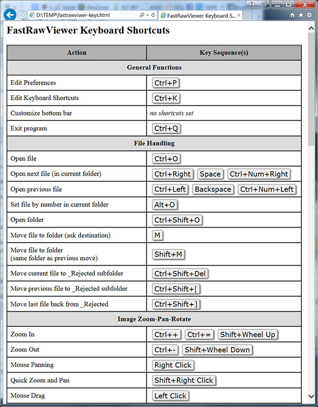Click the Image Zoom-Pan-Rotate section header
Viewport: 318px width, 407px height.
(x=154, y=319)
